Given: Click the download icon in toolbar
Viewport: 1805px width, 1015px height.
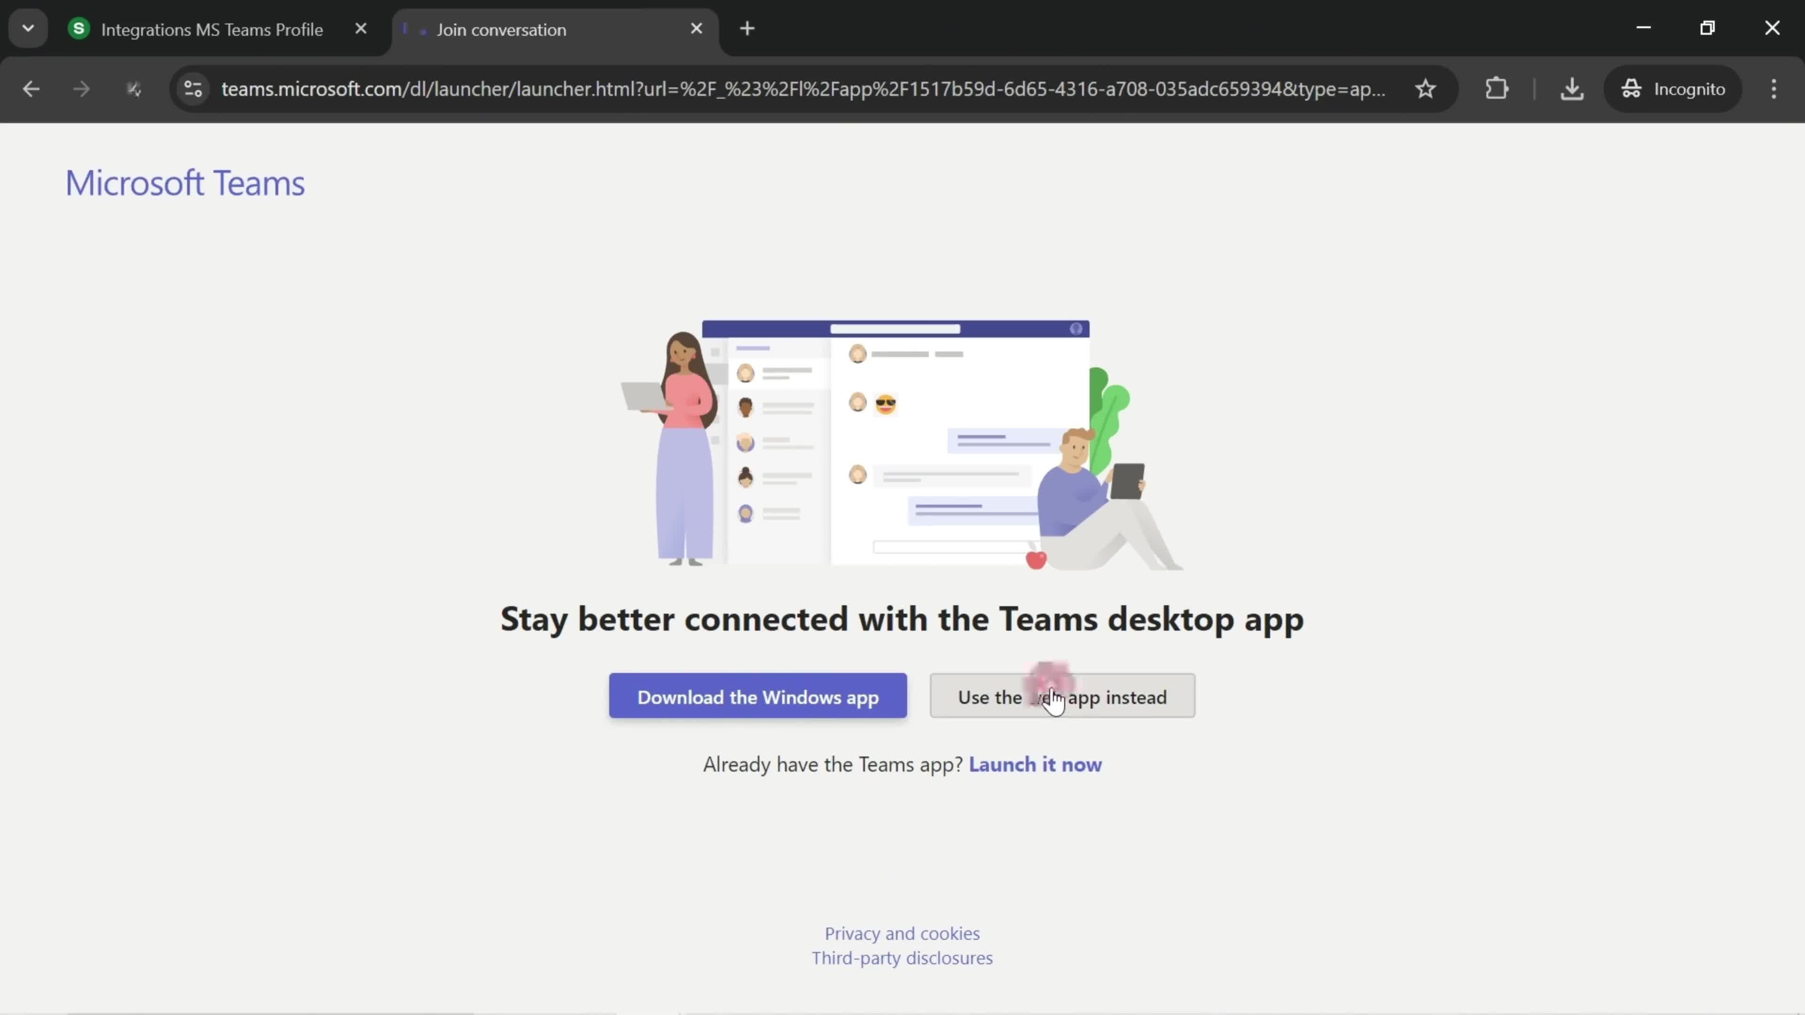Looking at the screenshot, I should 1572,88.
